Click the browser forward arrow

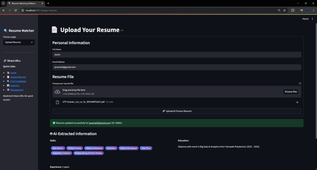click(x=9, y=10)
